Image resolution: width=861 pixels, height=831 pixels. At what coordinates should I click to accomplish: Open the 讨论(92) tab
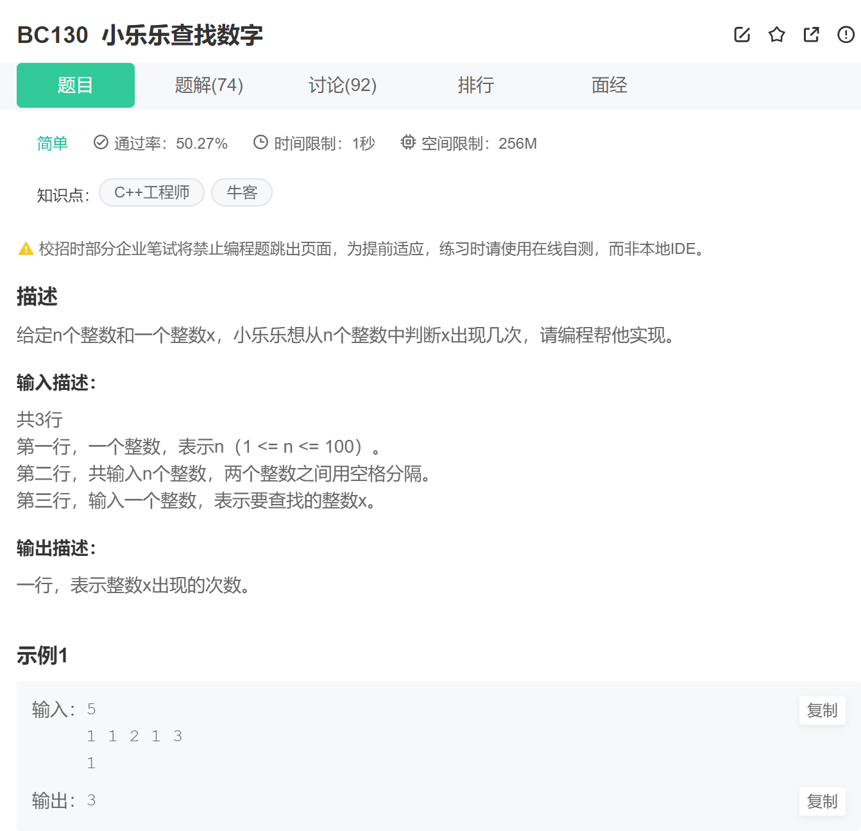point(343,85)
